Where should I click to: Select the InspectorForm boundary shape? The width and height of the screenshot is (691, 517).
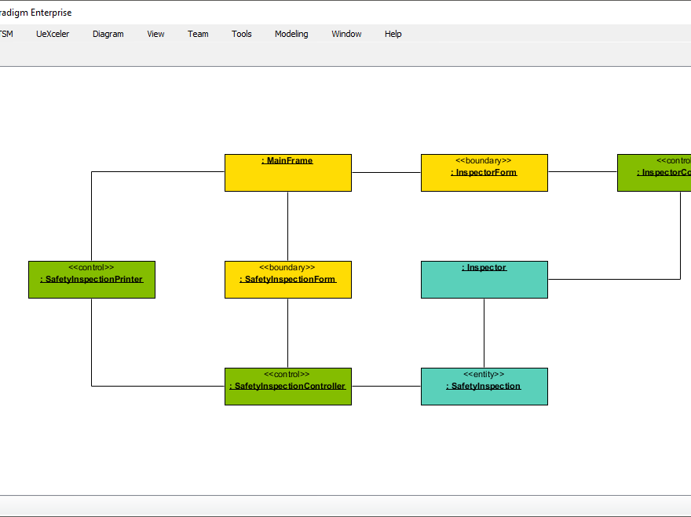484,172
